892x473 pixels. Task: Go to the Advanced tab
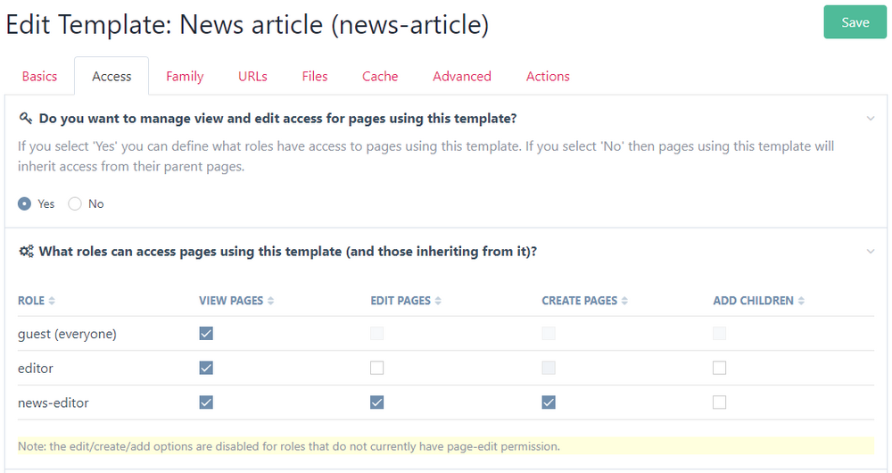(462, 77)
